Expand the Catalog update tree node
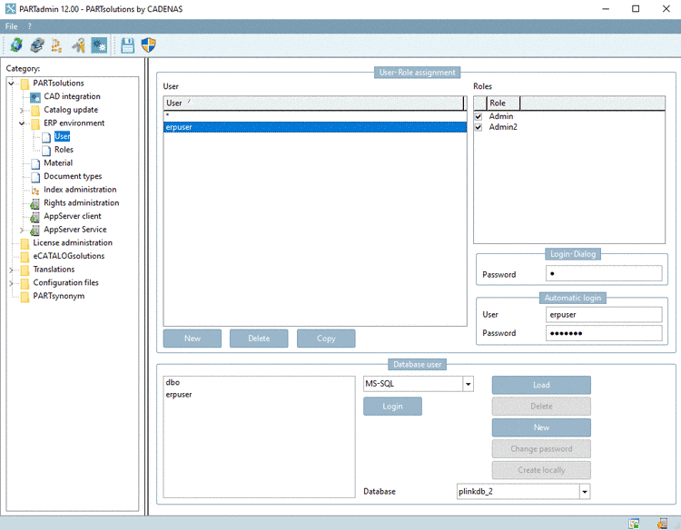 point(23,110)
